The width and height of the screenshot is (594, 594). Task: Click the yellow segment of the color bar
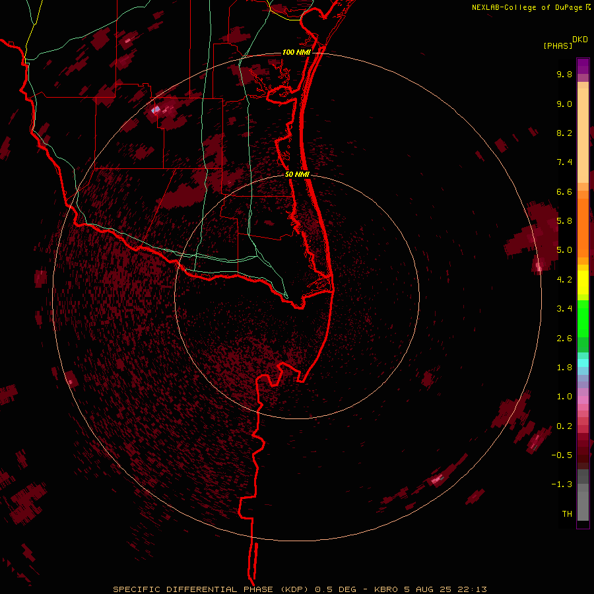[583, 282]
